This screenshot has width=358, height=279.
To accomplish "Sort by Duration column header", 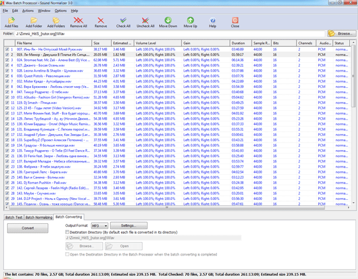I will pyautogui.click(x=241, y=43).
